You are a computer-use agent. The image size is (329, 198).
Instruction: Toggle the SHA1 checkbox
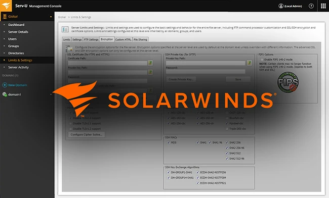pos(197,142)
